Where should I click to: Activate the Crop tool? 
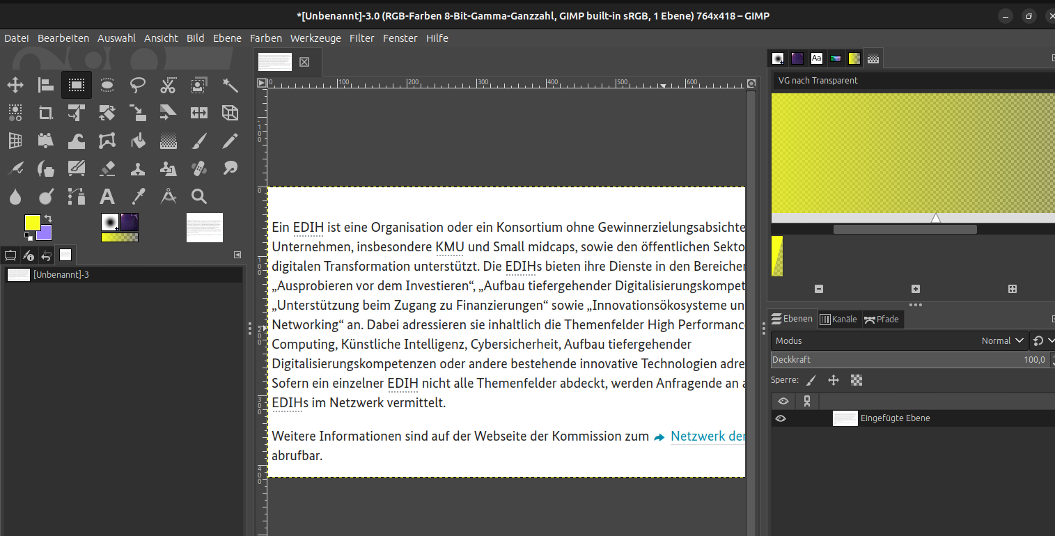pyautogui.click(x=46, y=113)
